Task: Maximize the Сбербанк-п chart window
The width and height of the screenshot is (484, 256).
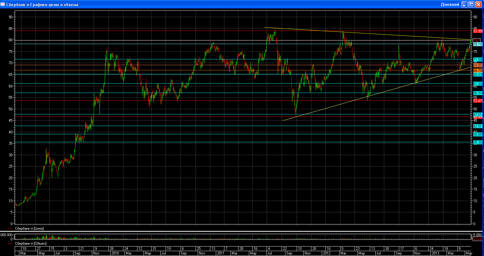Action: point(471,5)
